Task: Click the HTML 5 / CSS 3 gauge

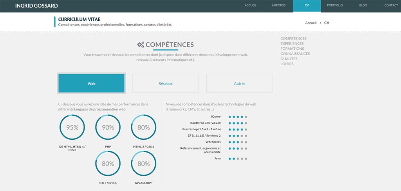Action: click(x=144, y=127)
